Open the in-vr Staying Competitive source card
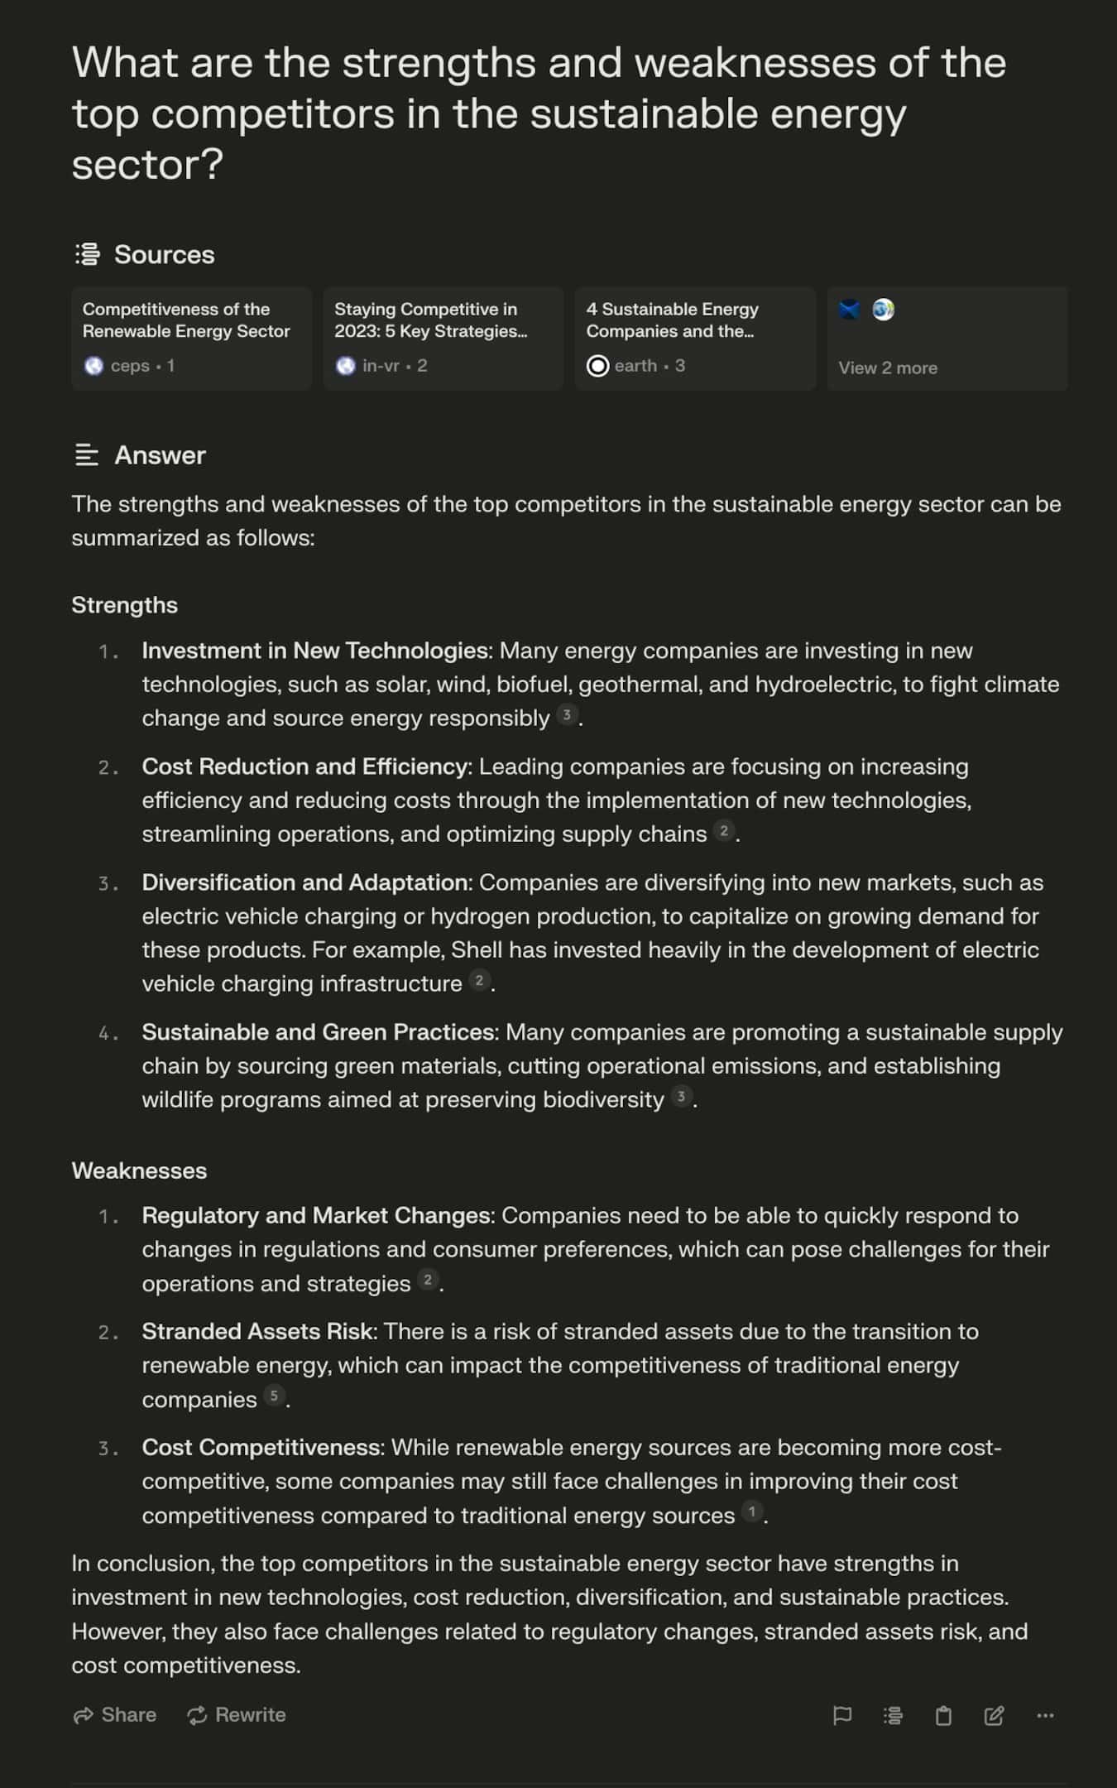The image size is (1117, 1788). tap(443, 339)
